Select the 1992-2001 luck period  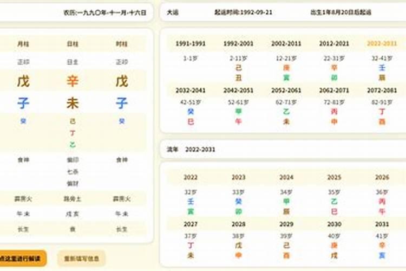tap(238, 43)
